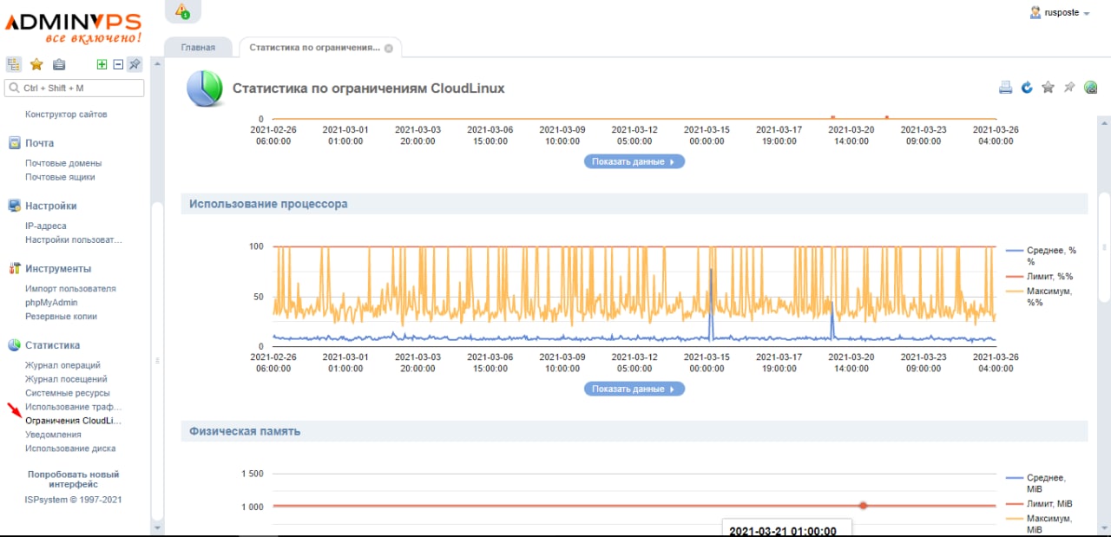Try the new interface link
This screenshot has height=537, width=1111.
73,479
